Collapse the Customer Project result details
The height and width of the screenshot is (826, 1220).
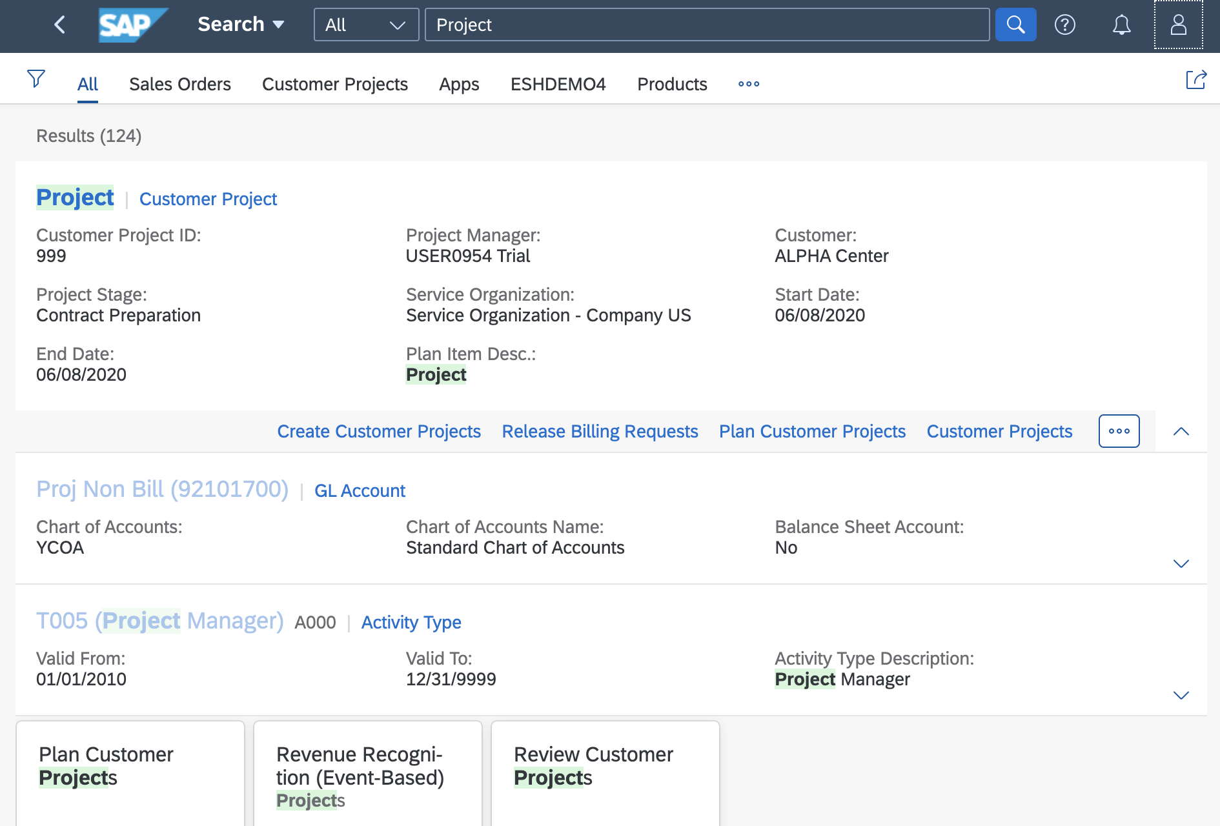pyautogui.click(x=1181, y=432)
